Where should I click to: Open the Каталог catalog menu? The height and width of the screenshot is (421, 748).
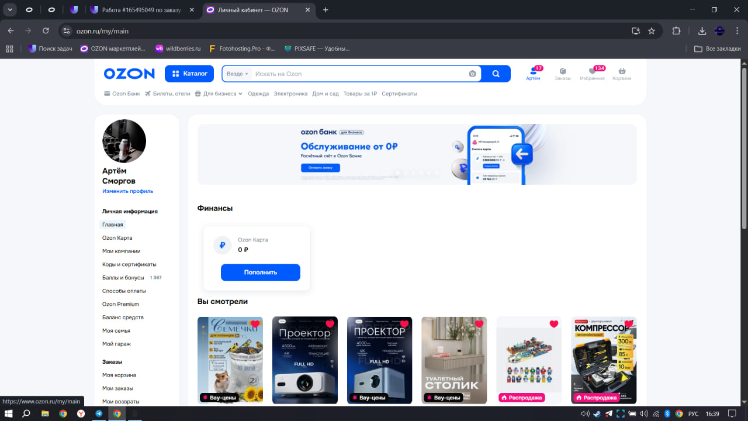189,74
